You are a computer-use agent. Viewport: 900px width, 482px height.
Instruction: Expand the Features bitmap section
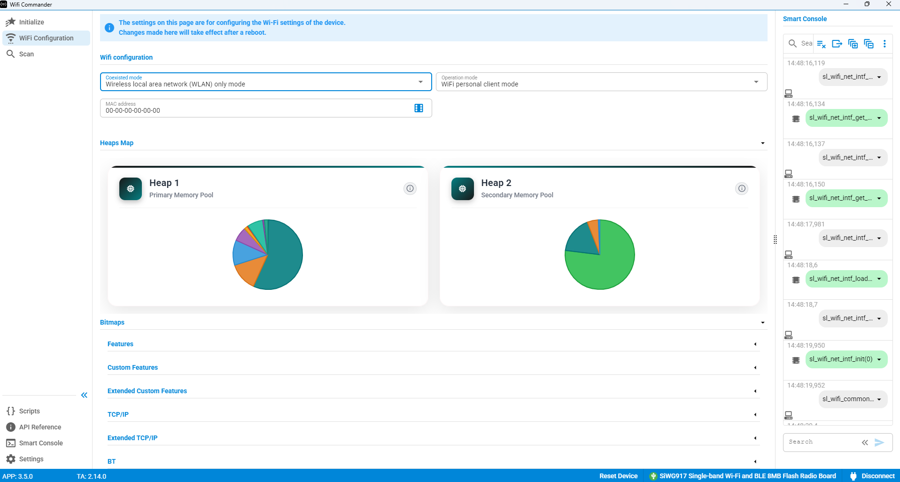(x=755, y=344)
